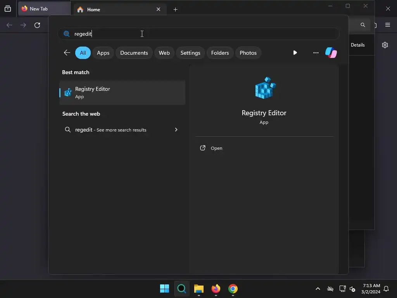Screen dimensions: 397x298
Task: Open Firefox from the taskbar
Action: click(216, 288)
